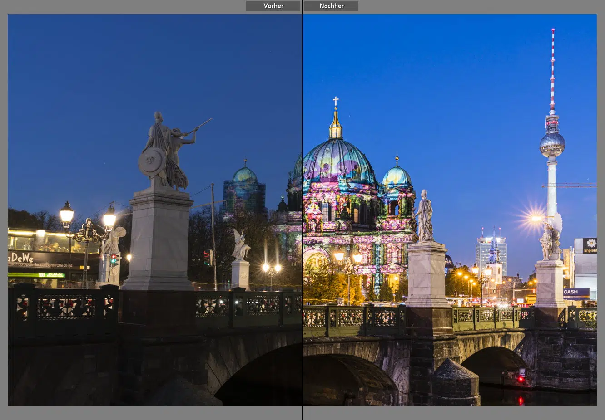Click the lit high-rise building in Nachher image

click(x=491, y=252)
